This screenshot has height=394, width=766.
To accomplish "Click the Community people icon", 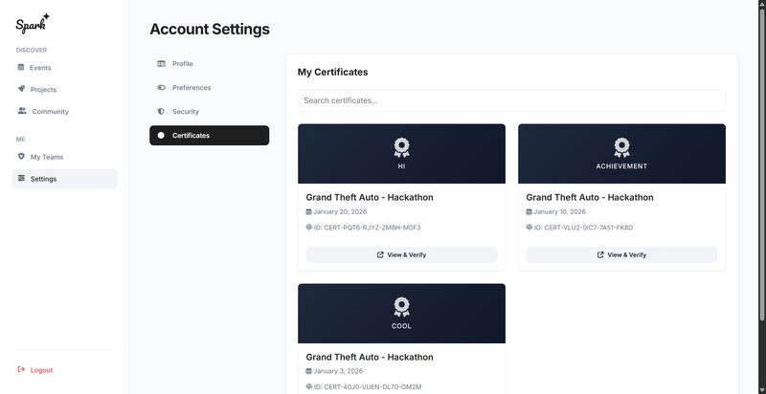I will tap(22, 111).
